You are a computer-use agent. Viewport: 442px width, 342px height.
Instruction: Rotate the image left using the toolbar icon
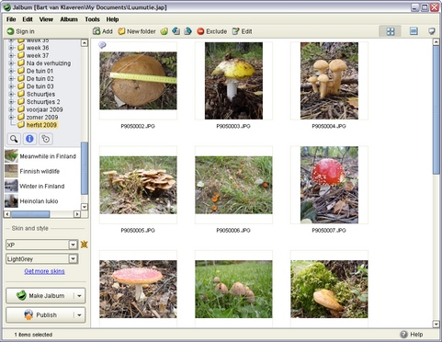[x=176, y=31]
